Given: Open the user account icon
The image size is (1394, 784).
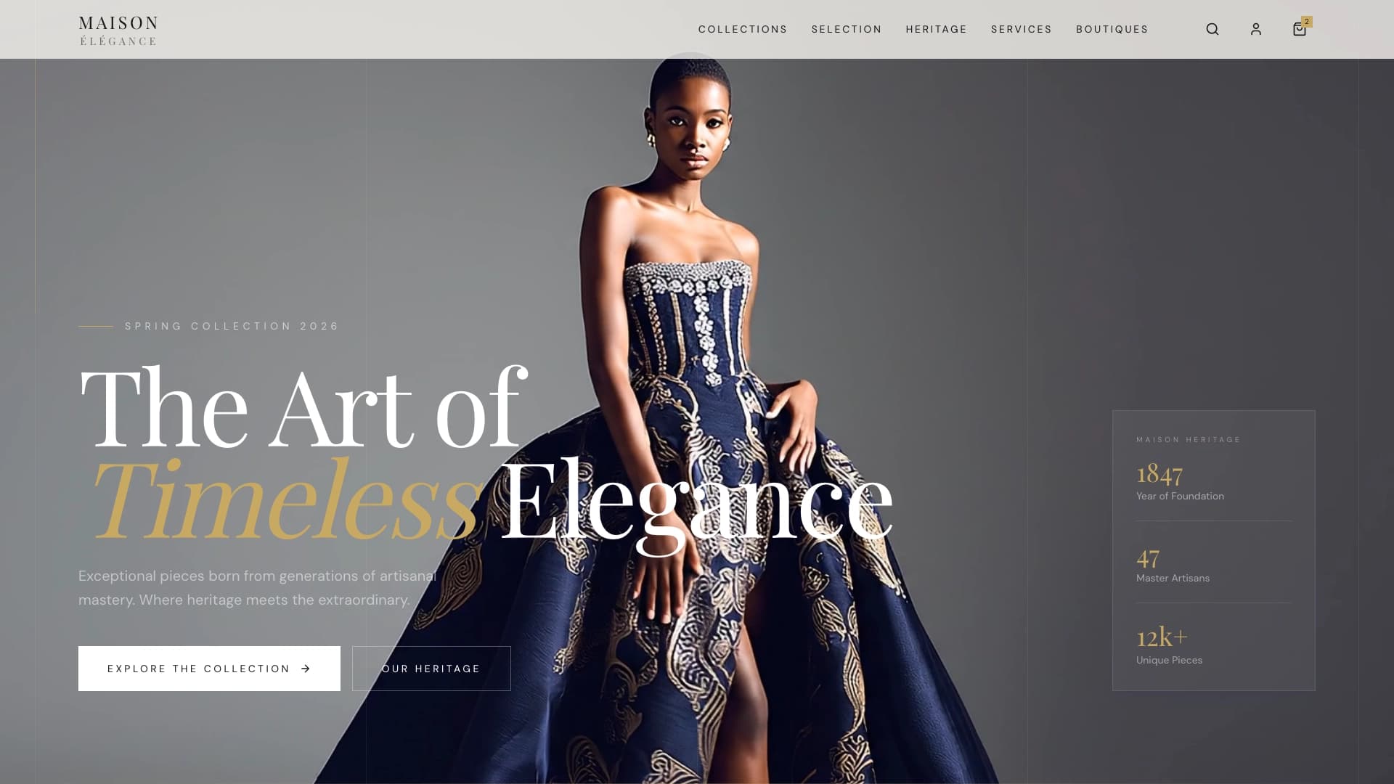Looking at the screenshot, I should point(1256,29).
